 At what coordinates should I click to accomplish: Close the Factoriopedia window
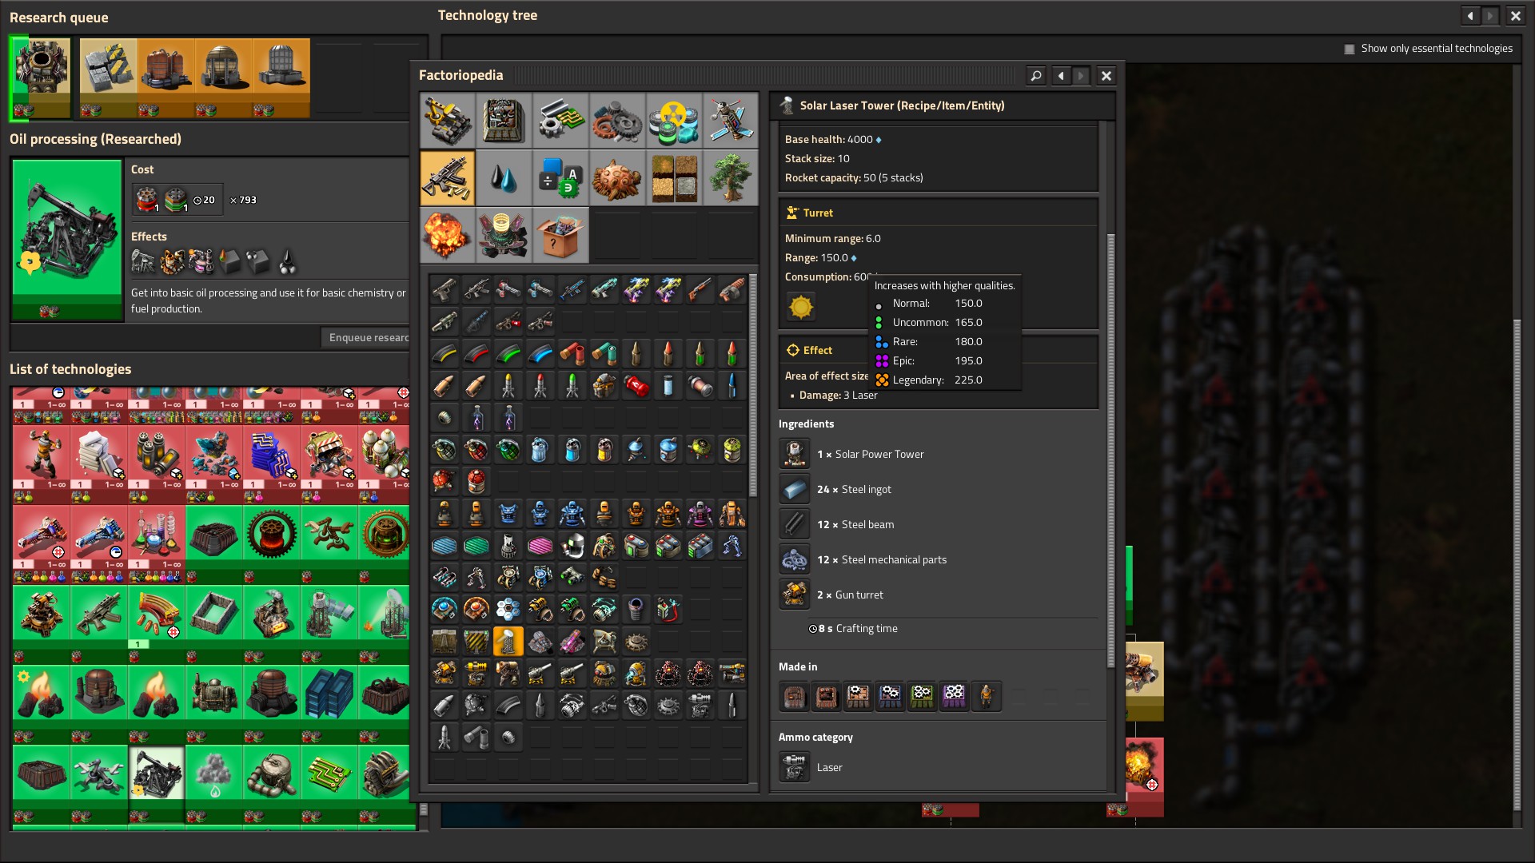tap(1106, 76)
